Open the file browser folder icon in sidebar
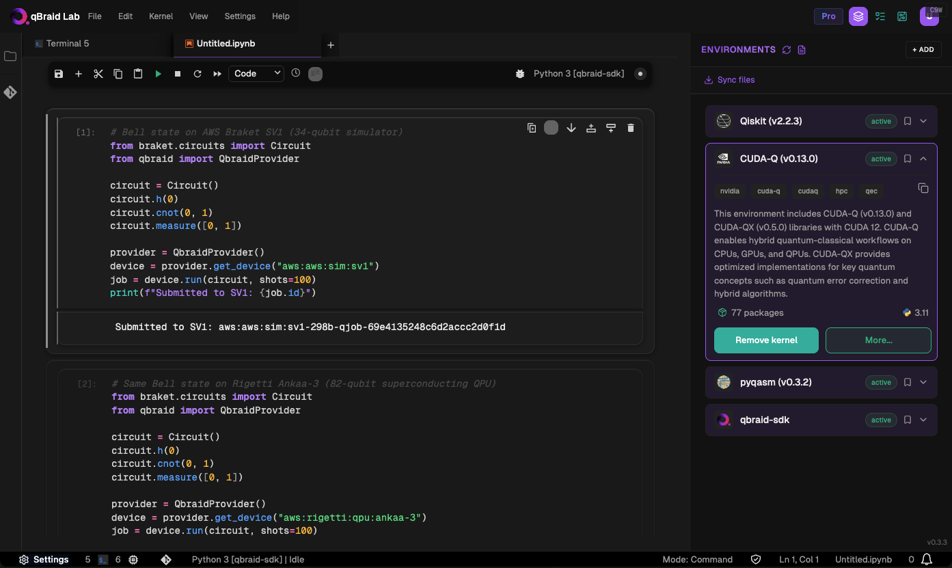 [x=10, y=56]
